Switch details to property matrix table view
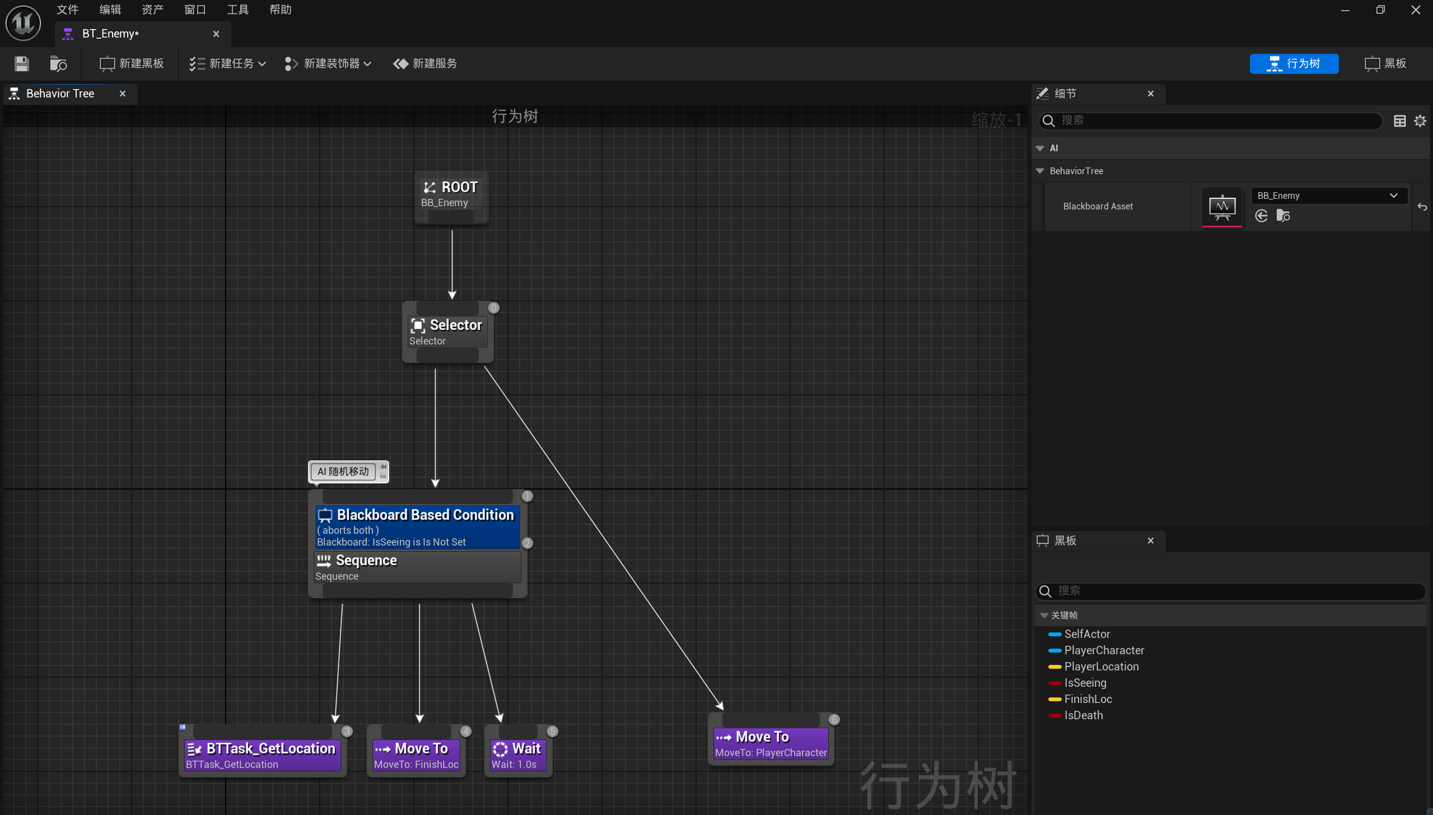Screen dimensions: 1433x815 (x=1399, y=121)
